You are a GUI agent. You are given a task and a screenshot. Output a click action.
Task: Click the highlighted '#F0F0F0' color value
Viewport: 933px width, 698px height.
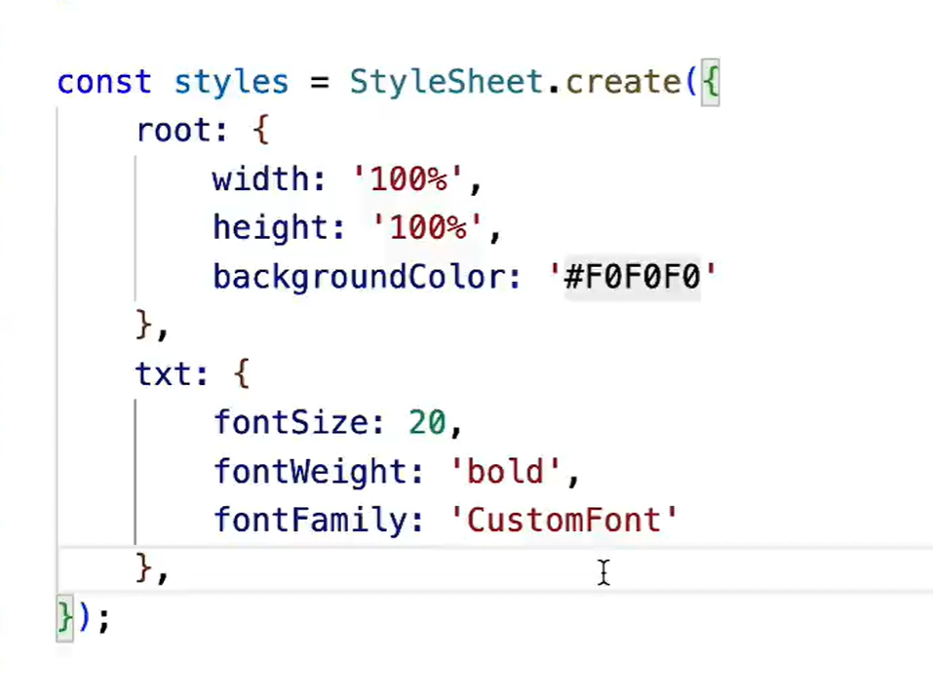click(633, 277)
